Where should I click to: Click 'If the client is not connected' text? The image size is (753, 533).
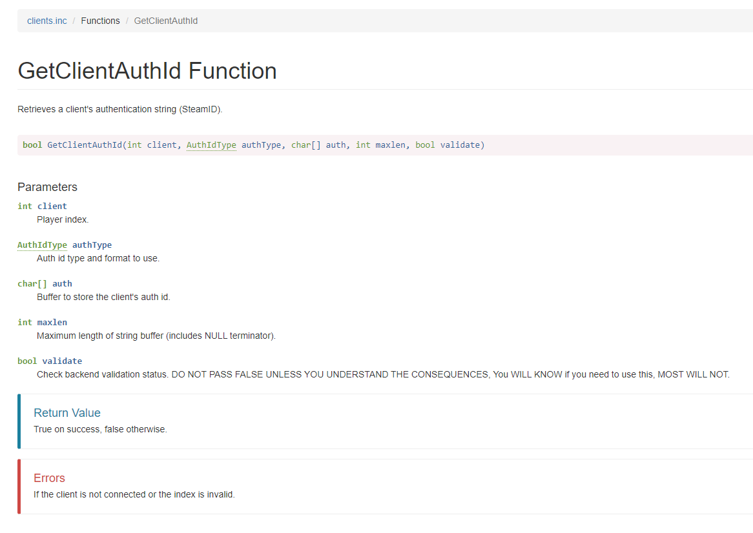click(134, 495)
